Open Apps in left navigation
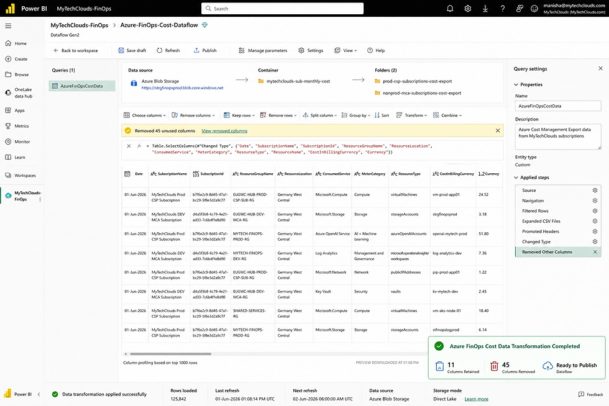Screen dimensions: 609x406 pyautogui.click(x=15, y=111)
